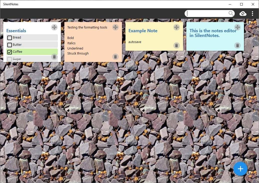Click the Struck through line

coord(78,53)
